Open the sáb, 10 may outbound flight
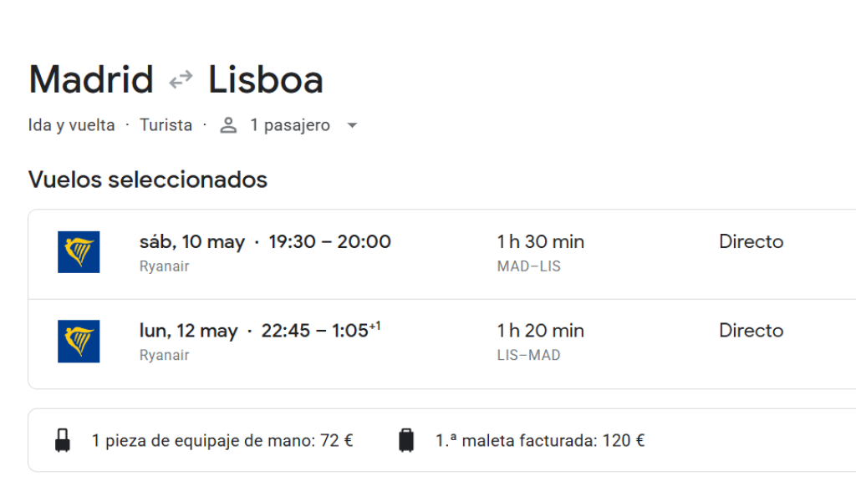This screenshot has width=856, height=481. pyautogui.click(x=265, y=242)
